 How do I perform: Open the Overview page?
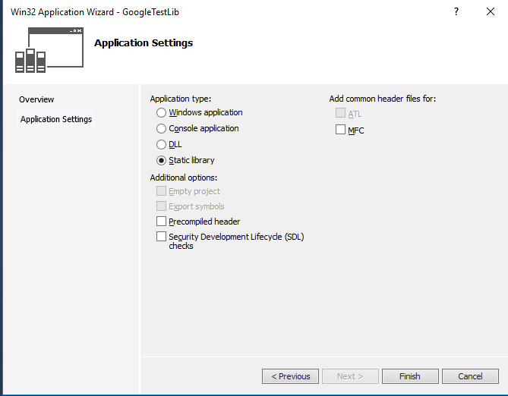coord(36,99)
